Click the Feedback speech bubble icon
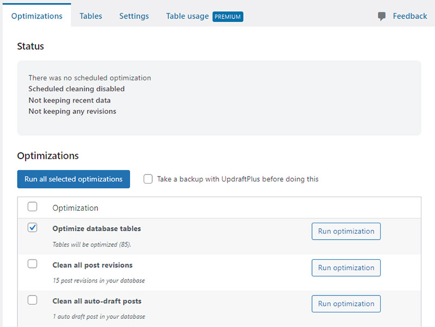 pos(381,16)
